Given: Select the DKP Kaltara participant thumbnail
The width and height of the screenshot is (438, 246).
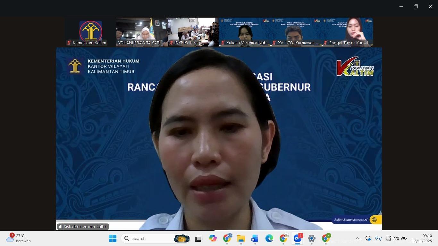Looking at the screenshot, I should 193,32.
